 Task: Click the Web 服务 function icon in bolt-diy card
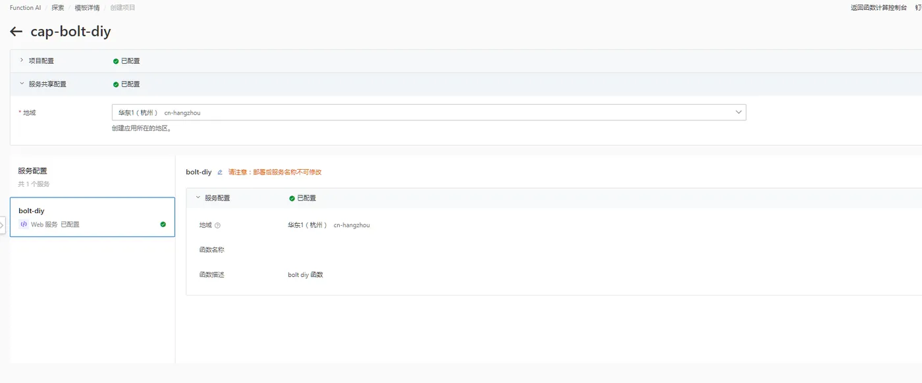coord(24,224)
